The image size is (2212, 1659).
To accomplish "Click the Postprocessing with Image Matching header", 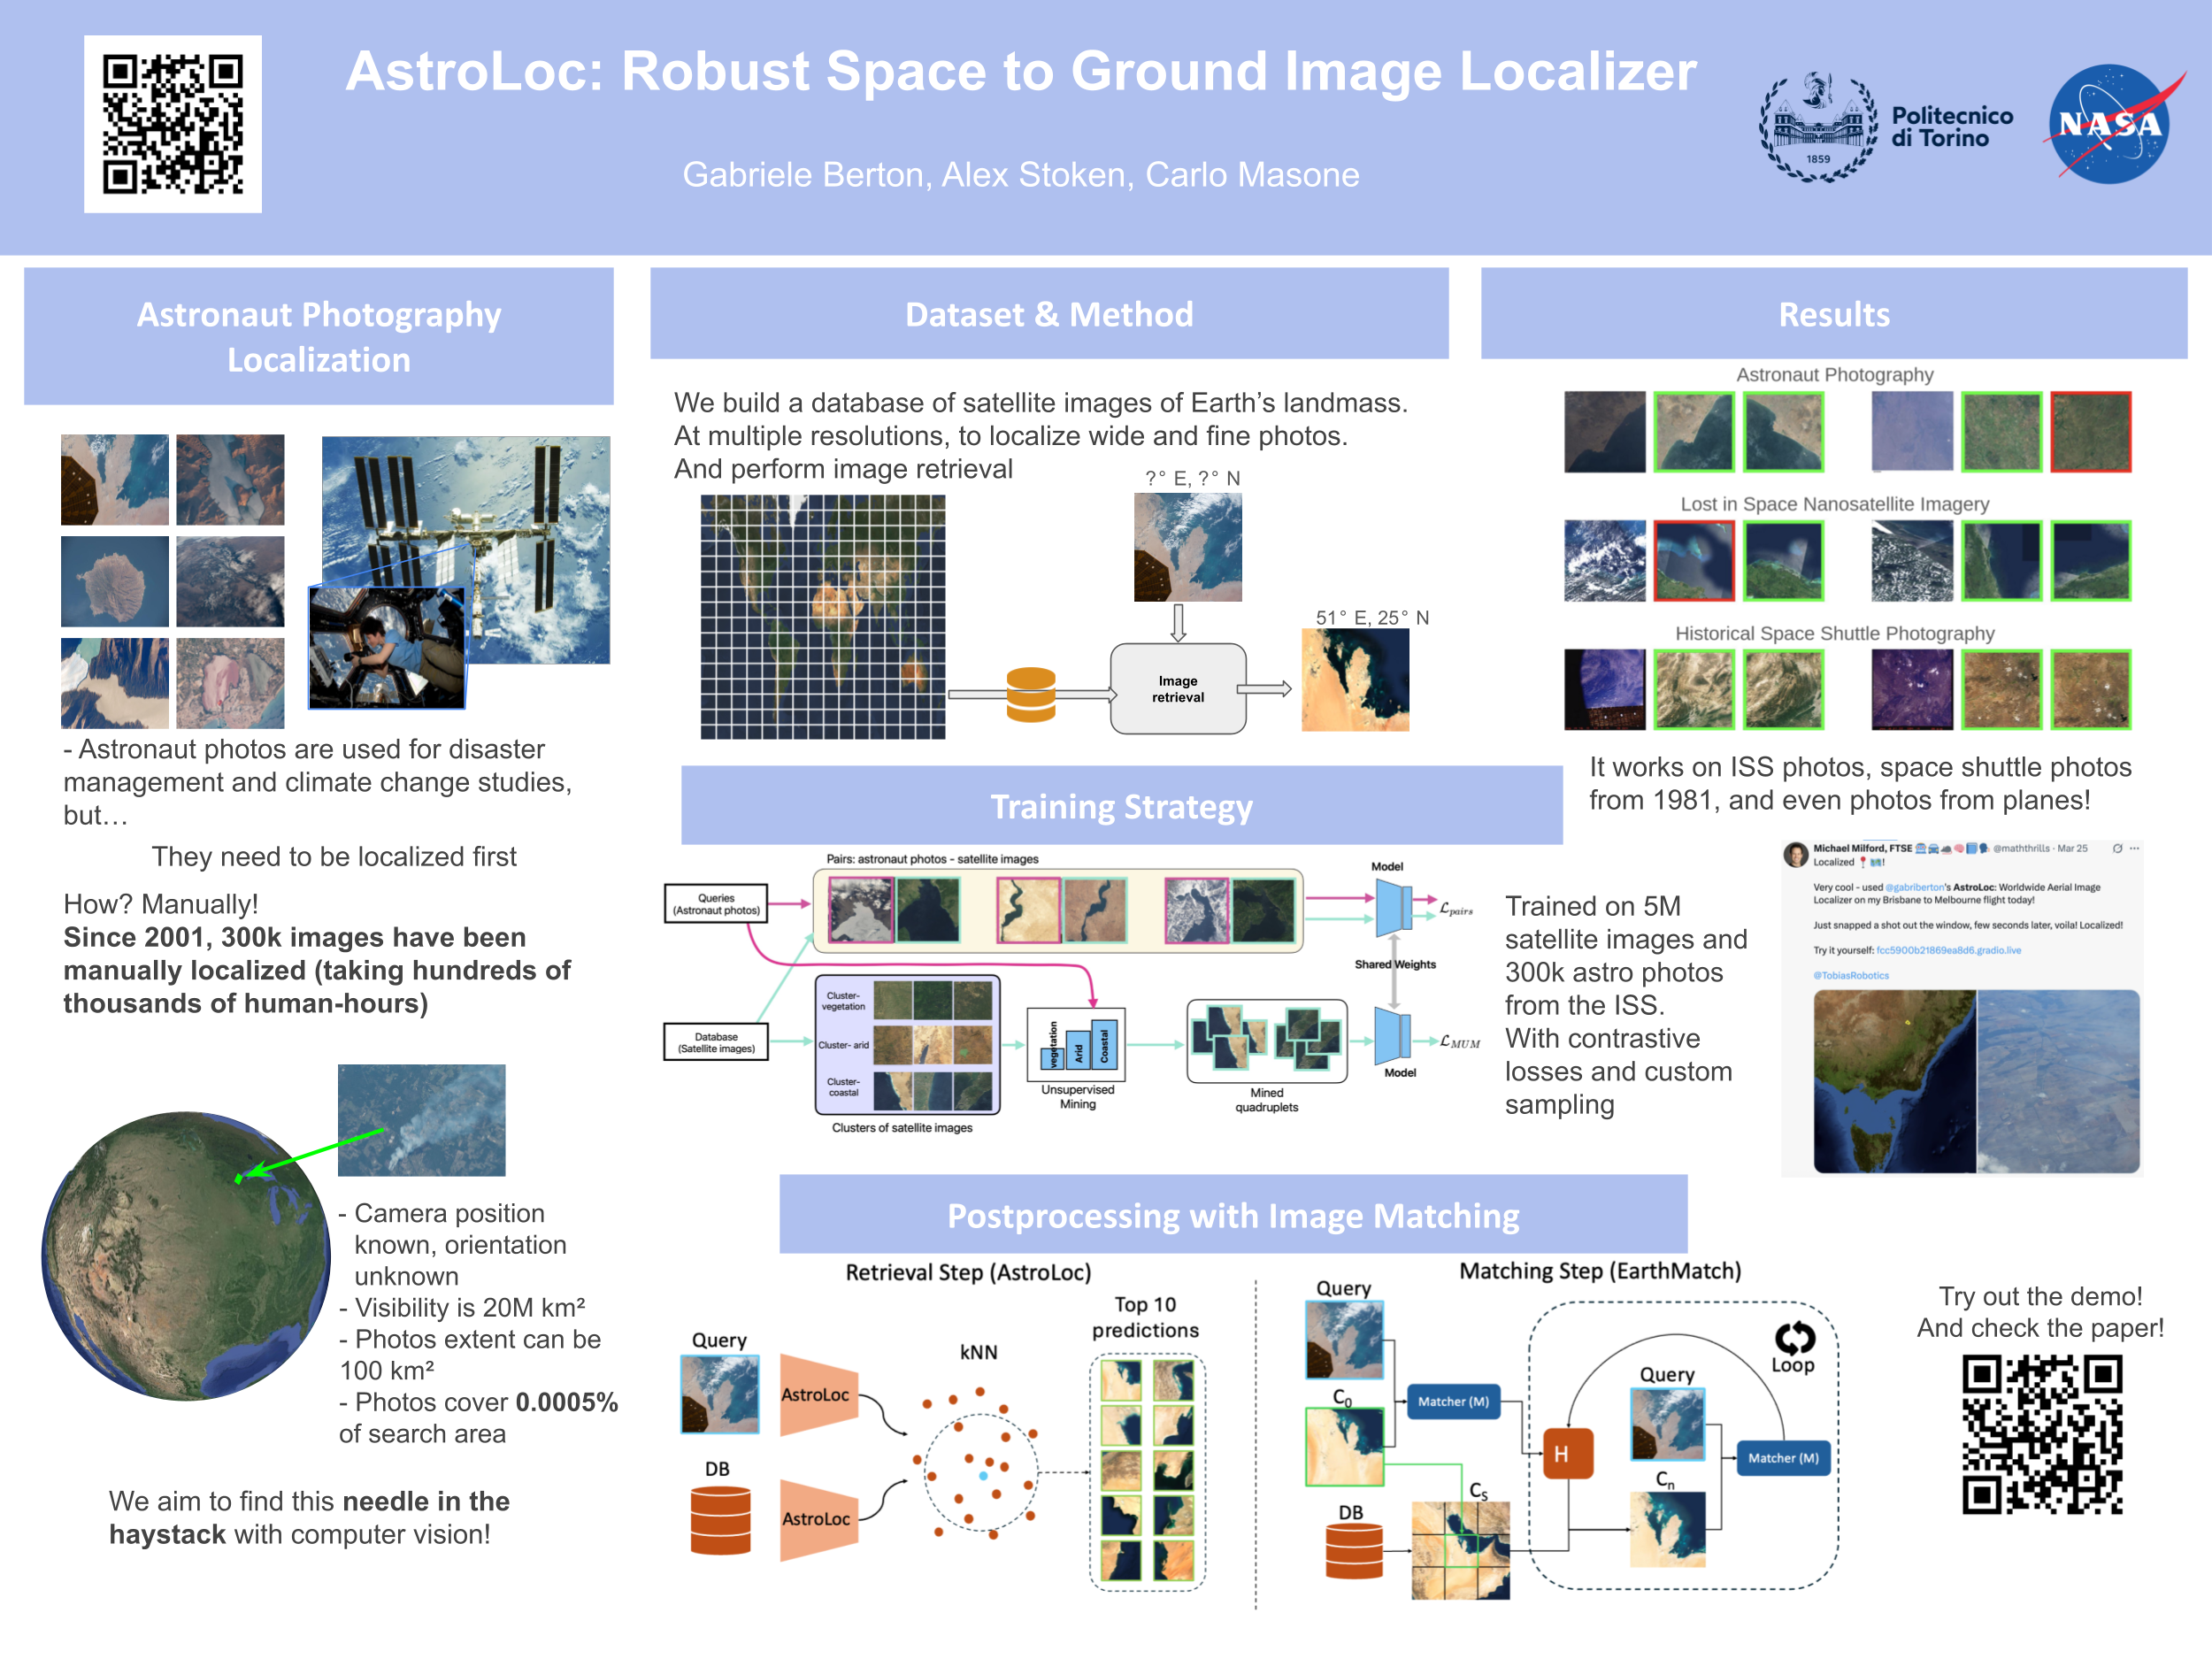I will coord(1233,1215).
